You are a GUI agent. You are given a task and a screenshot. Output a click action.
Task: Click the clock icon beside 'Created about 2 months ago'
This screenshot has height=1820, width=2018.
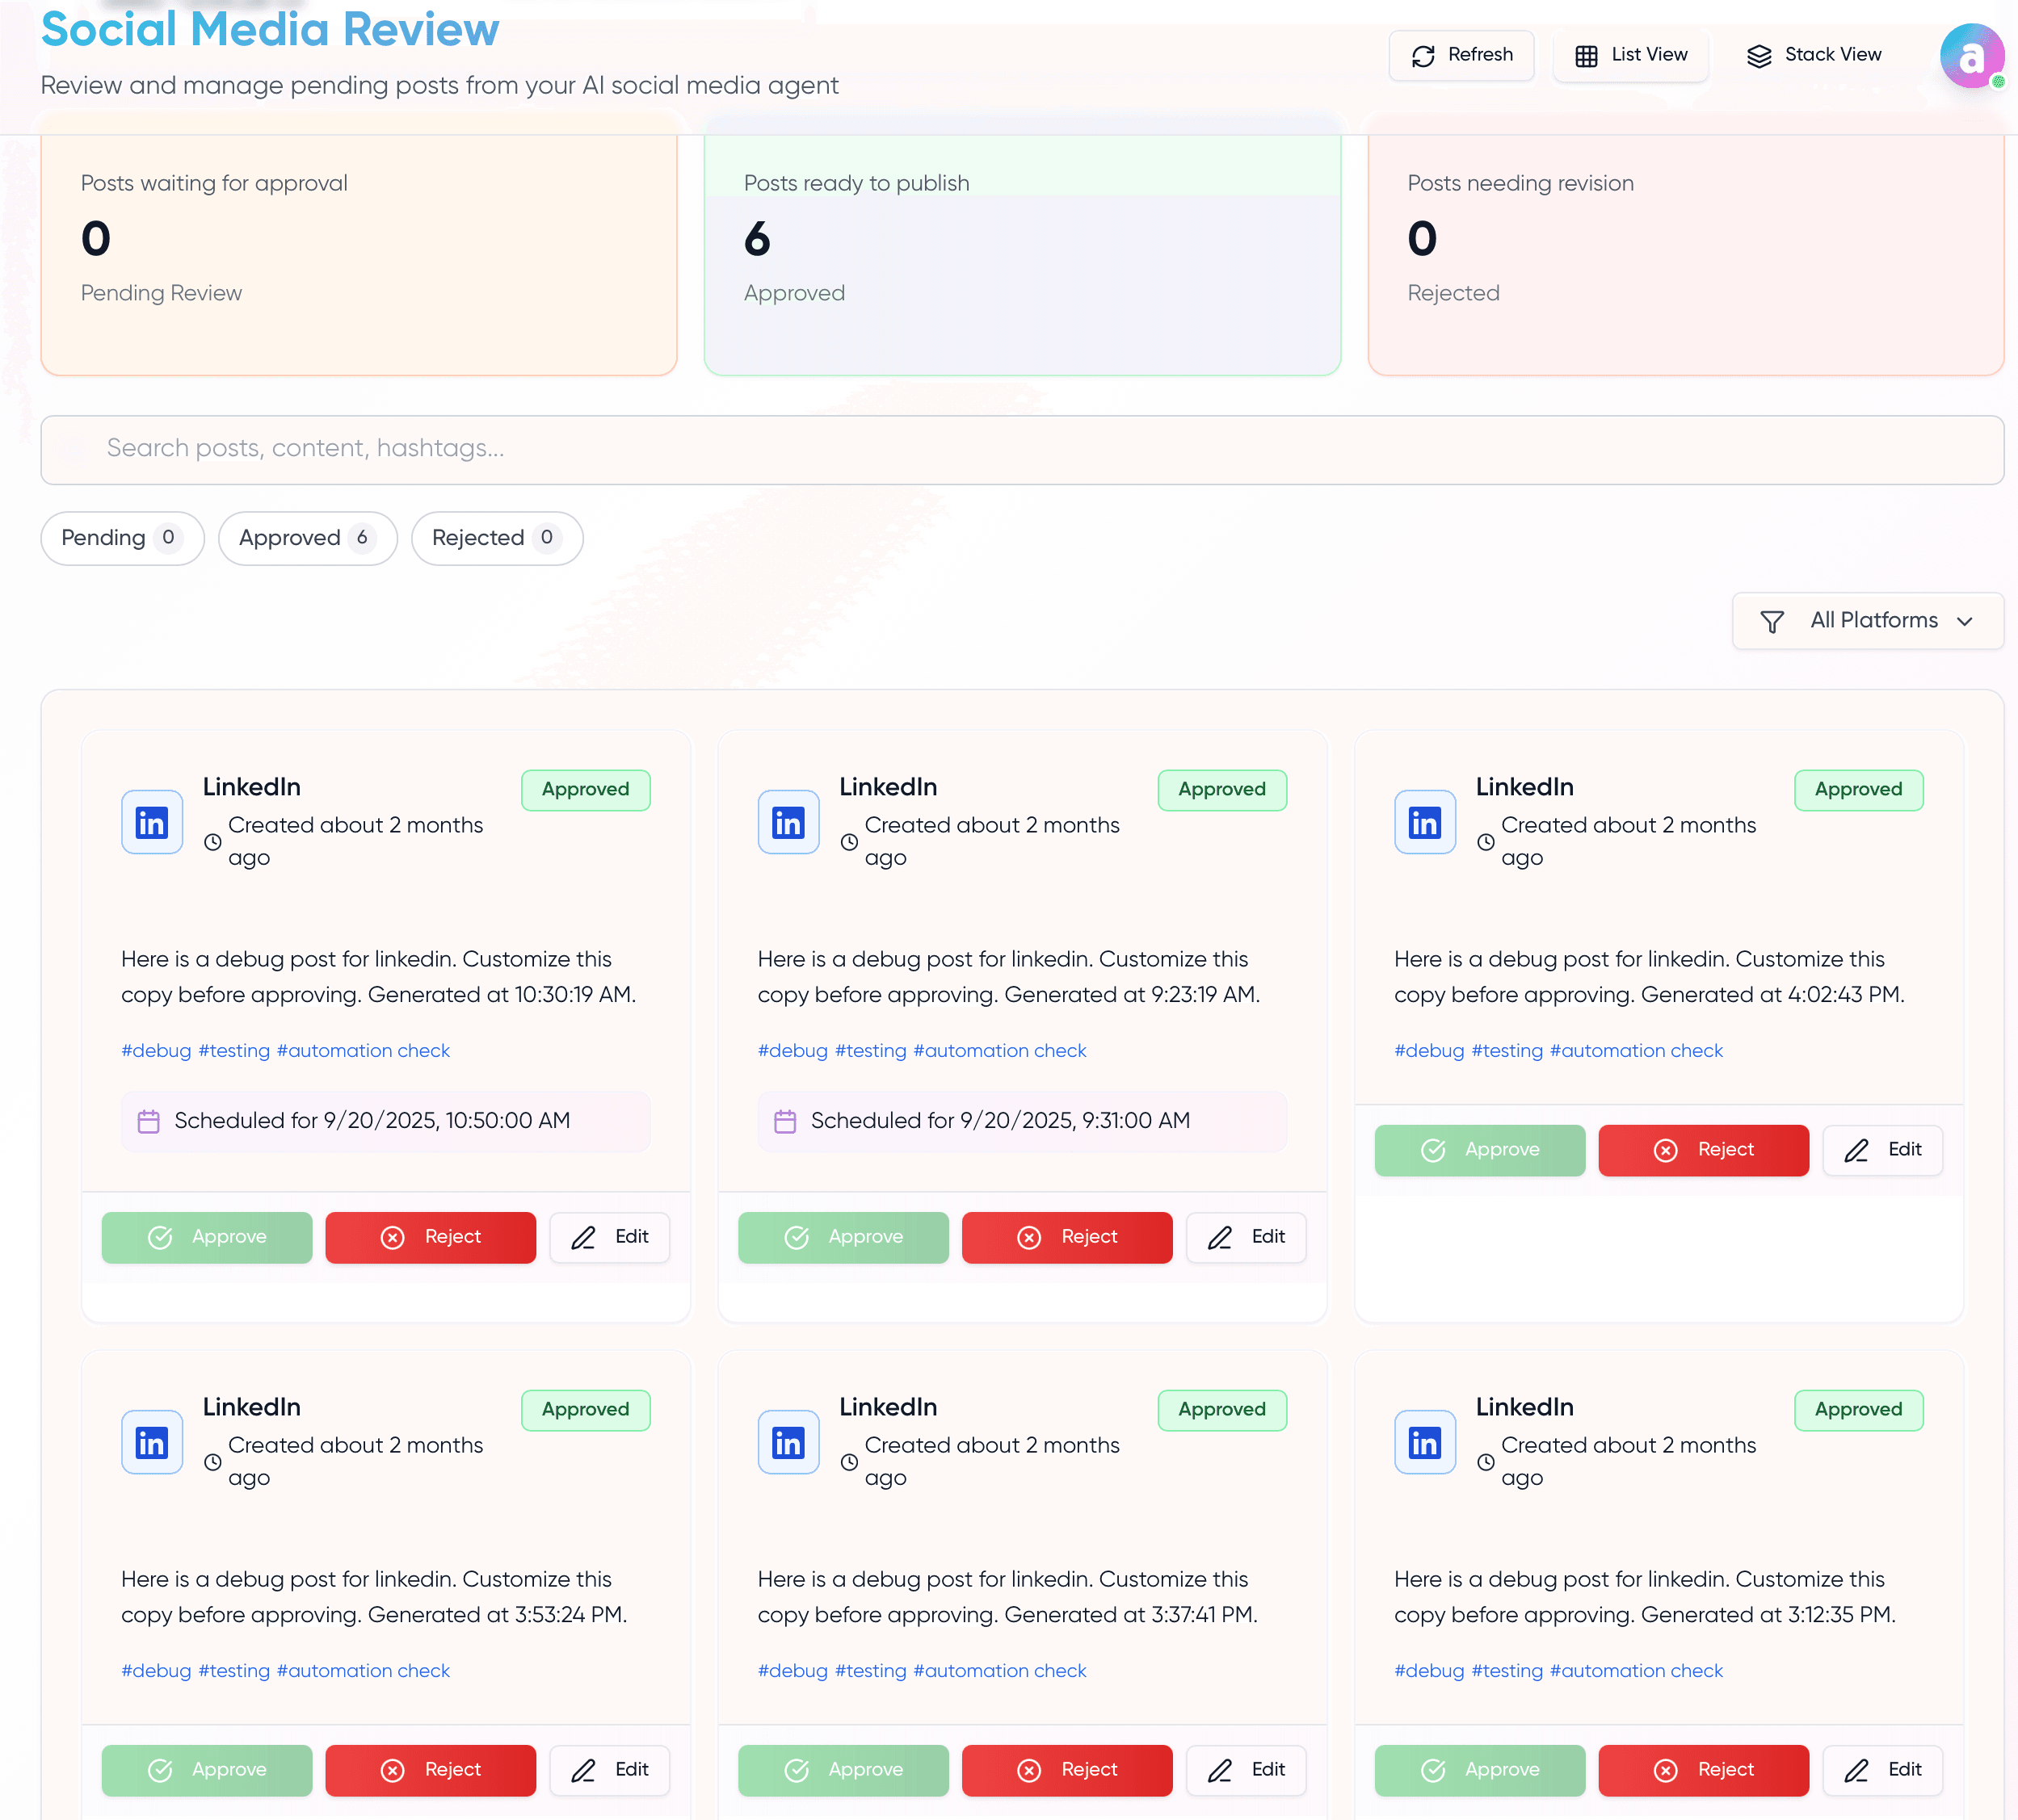[x=212, y=843]
